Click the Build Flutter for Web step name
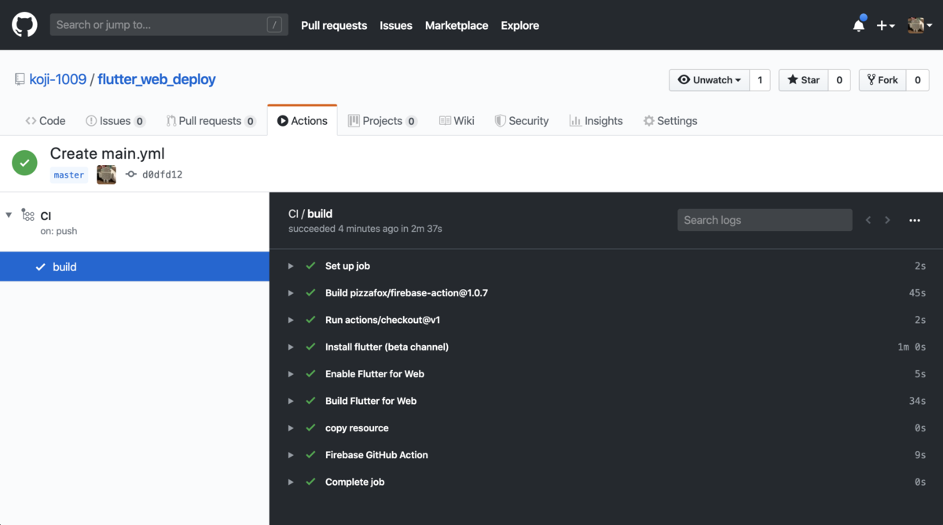 pyautogui.click(x=371, y=401)
